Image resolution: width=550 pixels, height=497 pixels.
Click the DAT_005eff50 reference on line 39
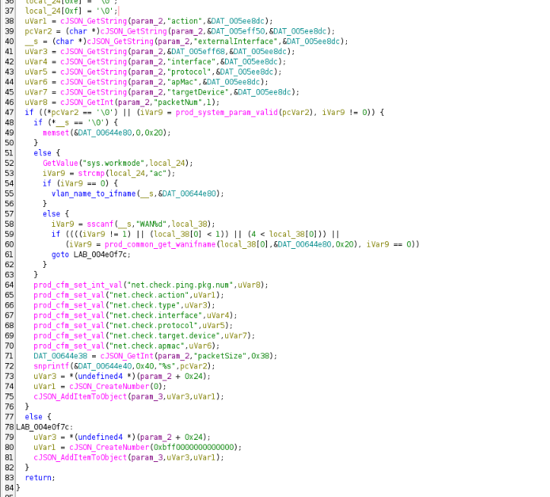coord(238,31)
